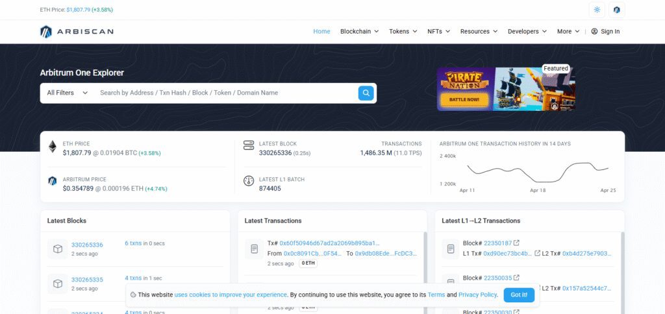Open the Pirate Nation featured banner

[506, 89]
